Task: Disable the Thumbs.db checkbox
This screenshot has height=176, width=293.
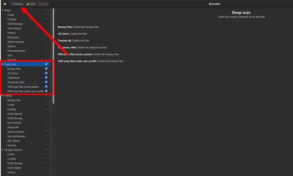Action: [x=46, y=78]
